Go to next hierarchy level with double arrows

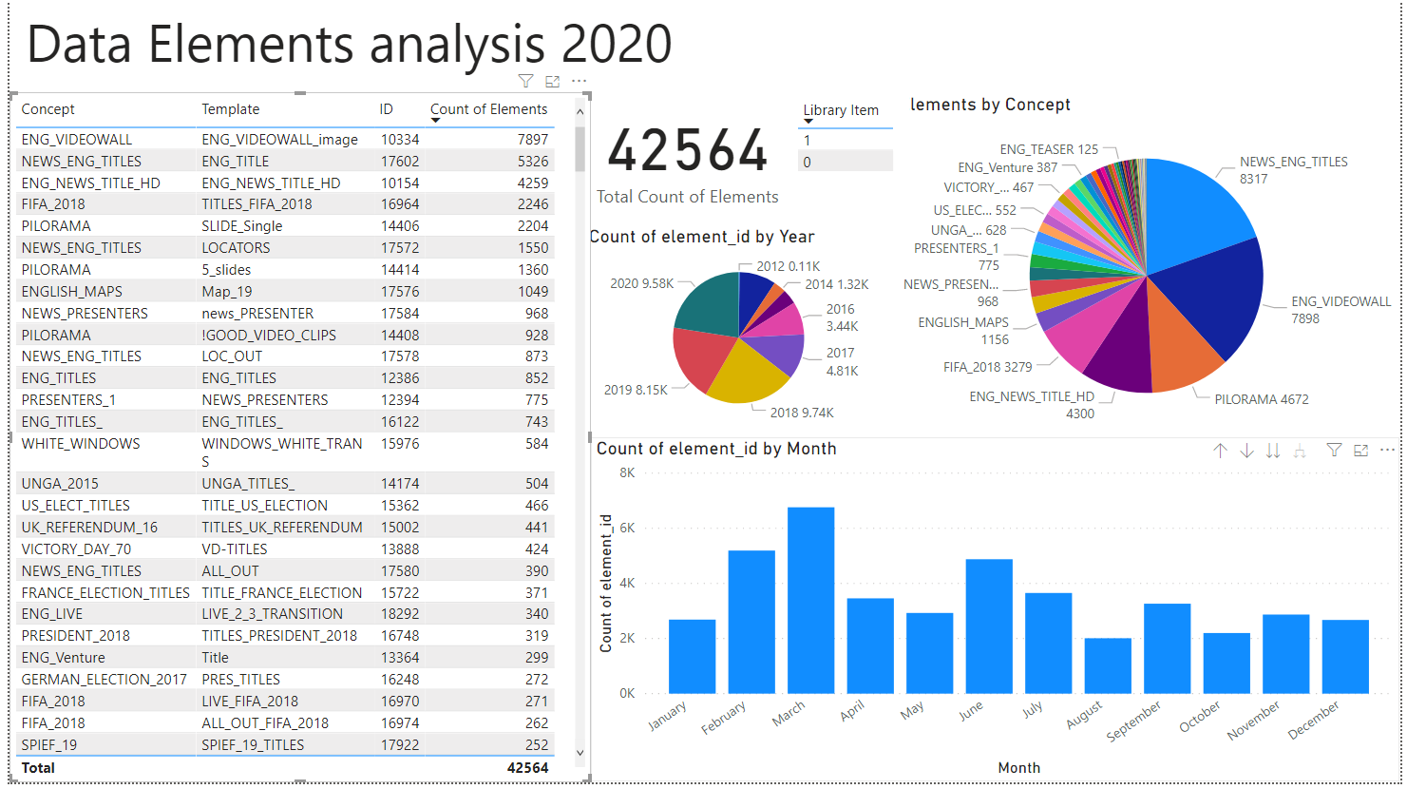point(1273,451)
